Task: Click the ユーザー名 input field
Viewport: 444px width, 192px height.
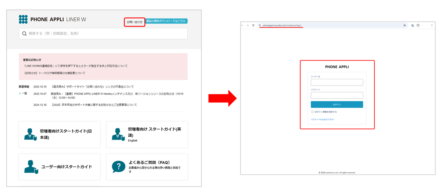Action: [x=337, y=82]
